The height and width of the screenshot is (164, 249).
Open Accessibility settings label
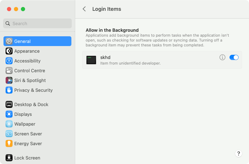(27, 61)
